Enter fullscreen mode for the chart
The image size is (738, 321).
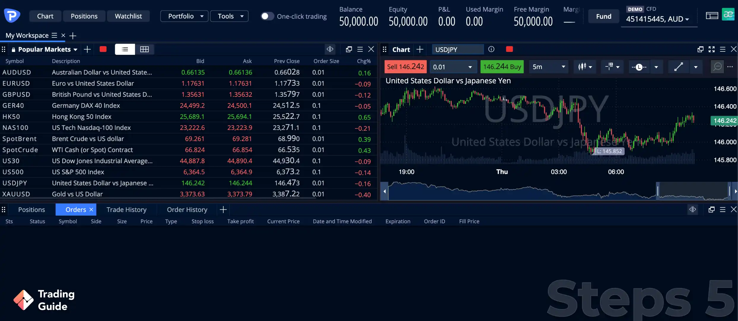pos(712,49)
